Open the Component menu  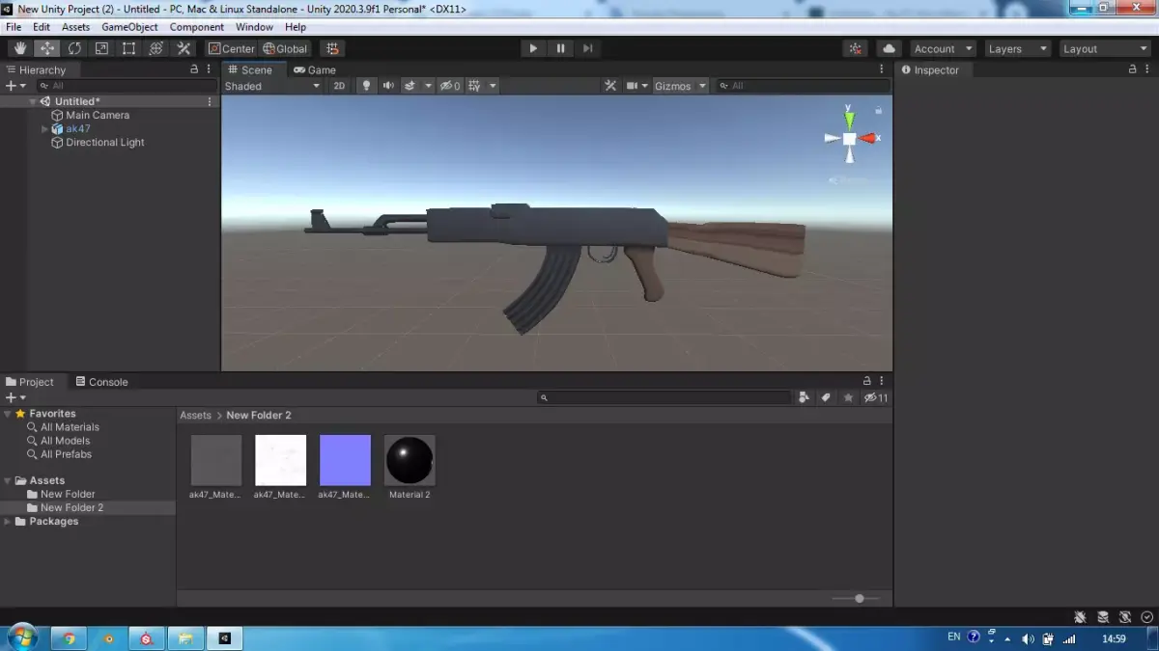[x=197, y=27]
